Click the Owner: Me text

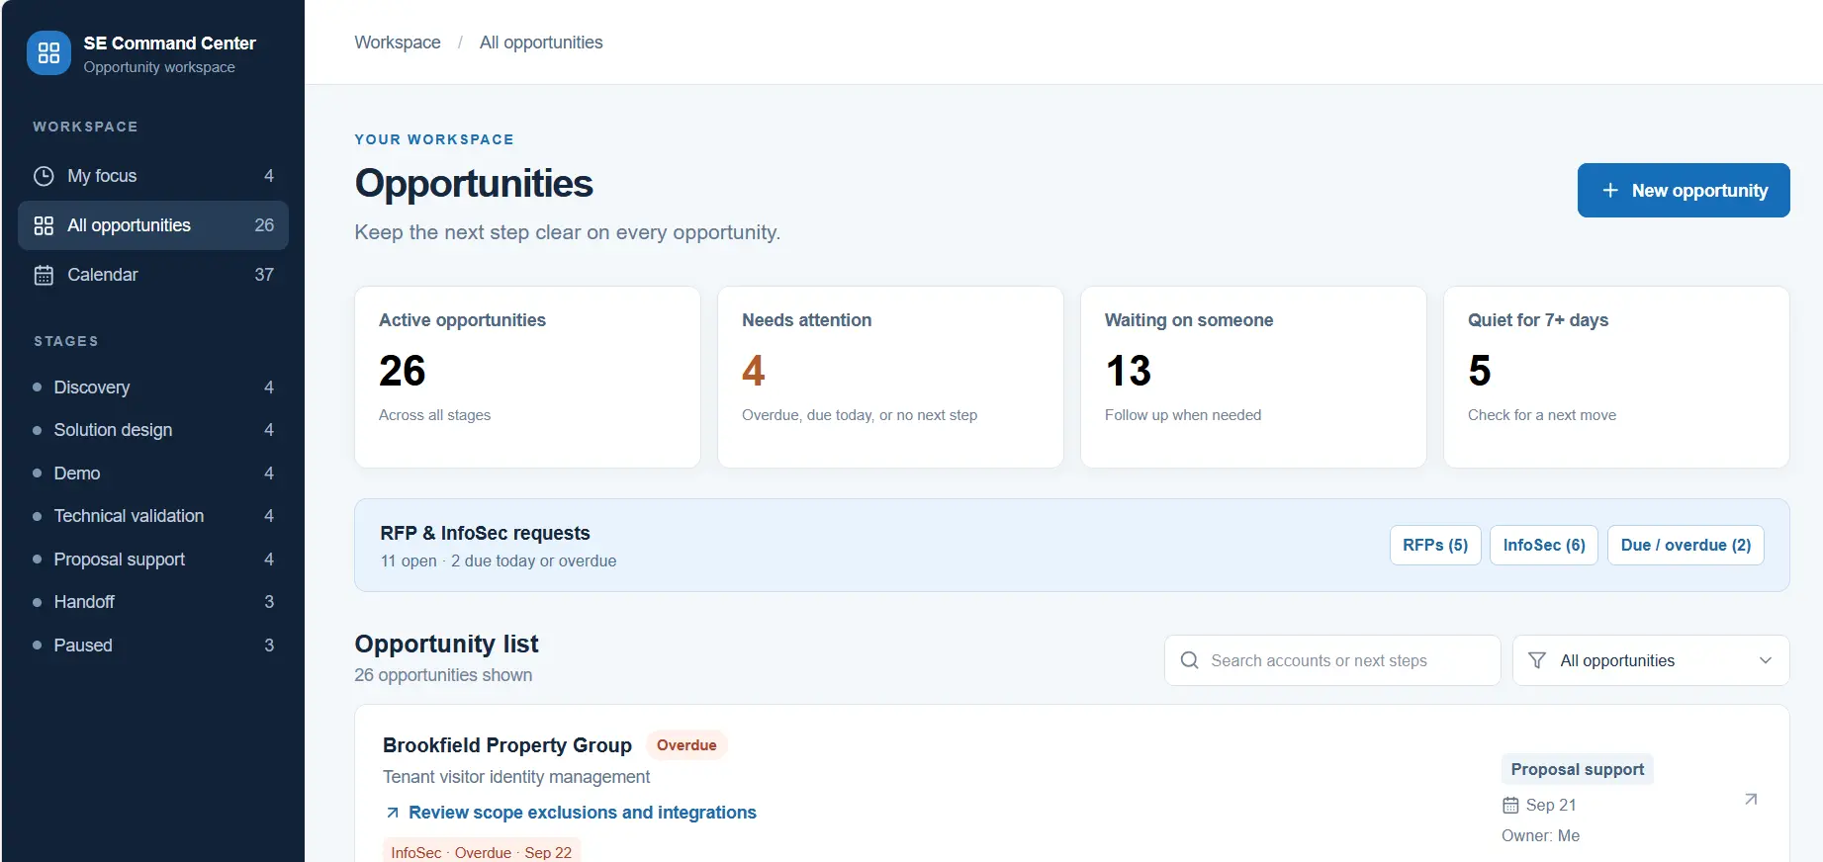tap(1540, 836)
